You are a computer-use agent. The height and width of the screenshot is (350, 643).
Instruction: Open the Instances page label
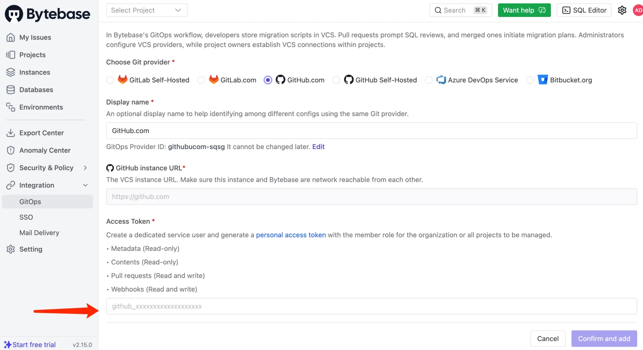(x=34, y=72)
